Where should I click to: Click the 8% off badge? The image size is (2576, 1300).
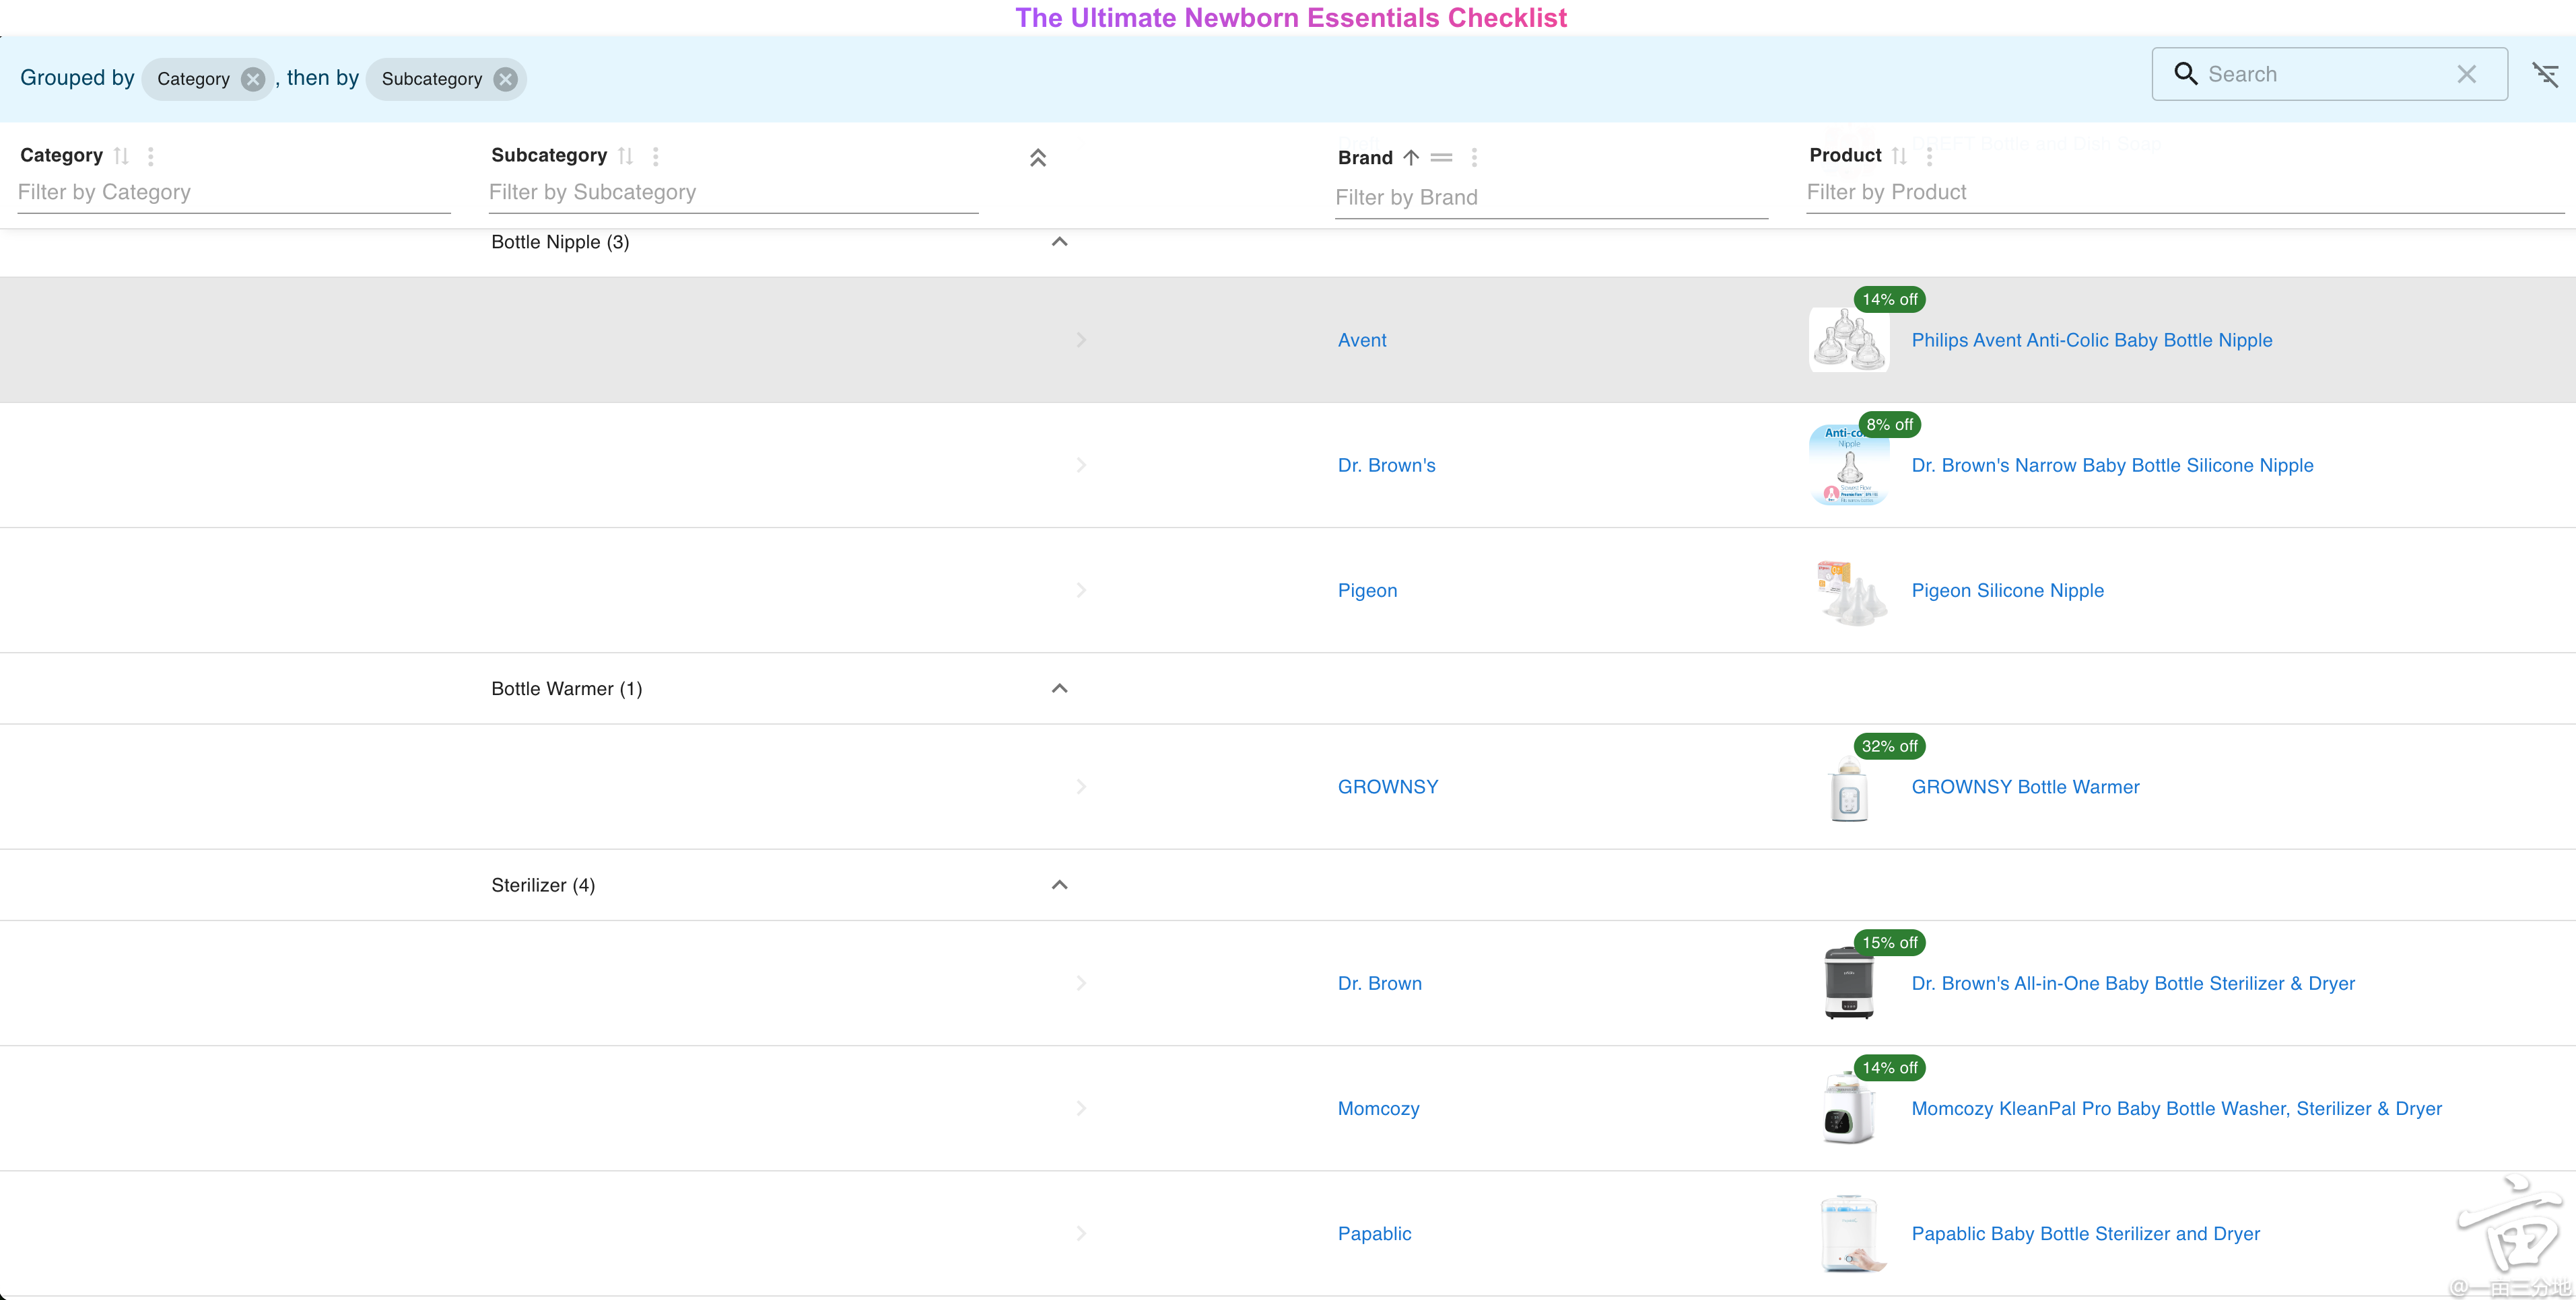(x=1889, y=425)
